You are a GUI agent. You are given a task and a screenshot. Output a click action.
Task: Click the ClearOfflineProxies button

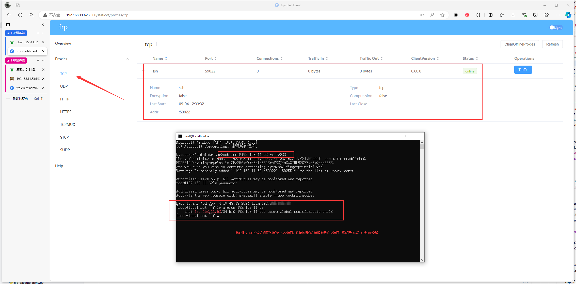[x=519, y=44]
